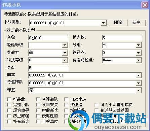150x131 pixels.
Task: Open the 参战方 dropdown list
Action: (65, 53)
